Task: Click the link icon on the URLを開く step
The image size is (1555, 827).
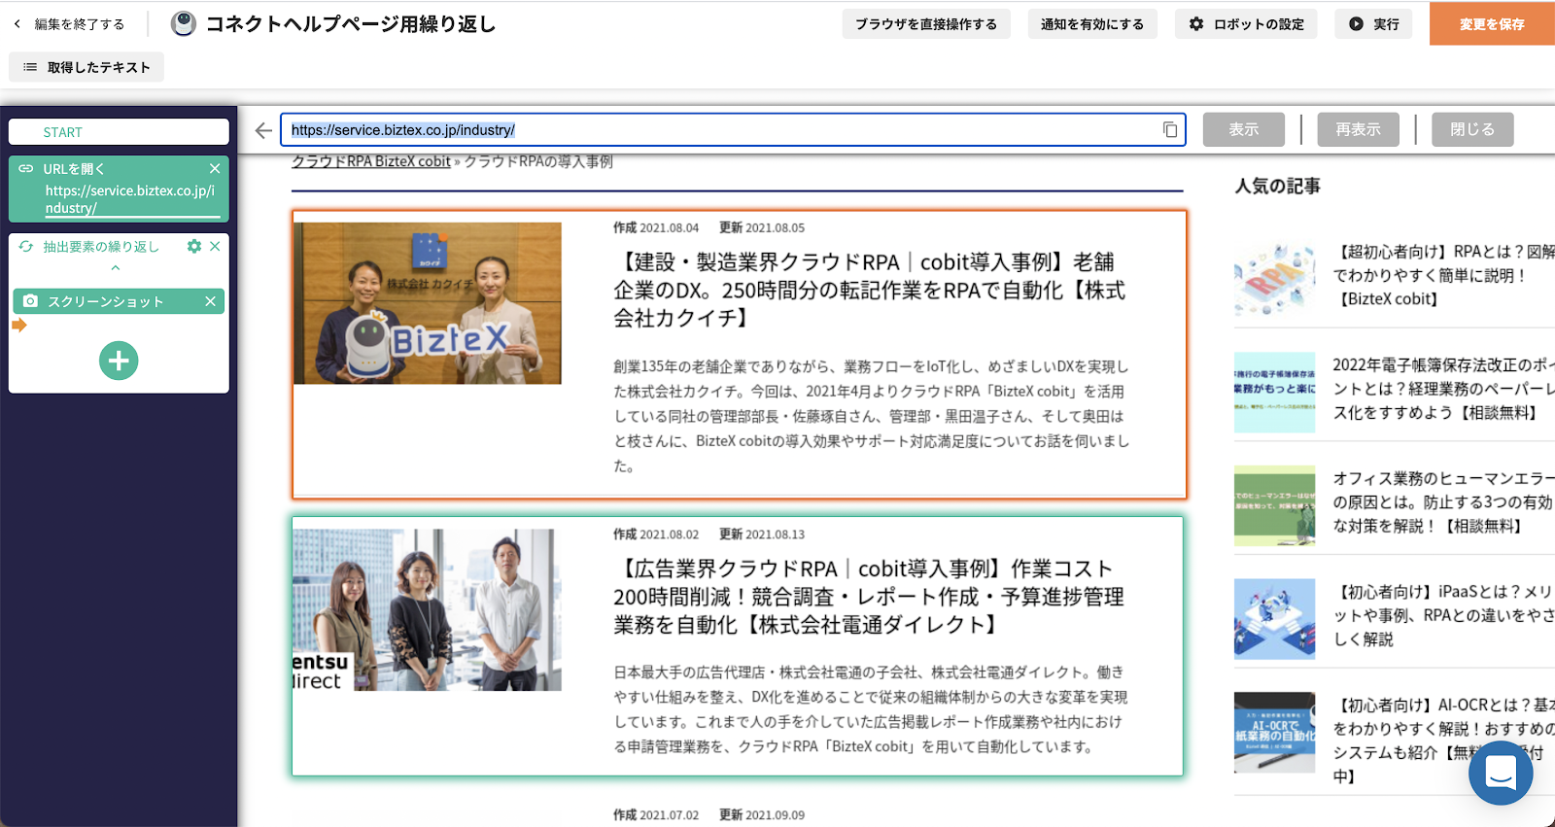Action: point(26,168)
